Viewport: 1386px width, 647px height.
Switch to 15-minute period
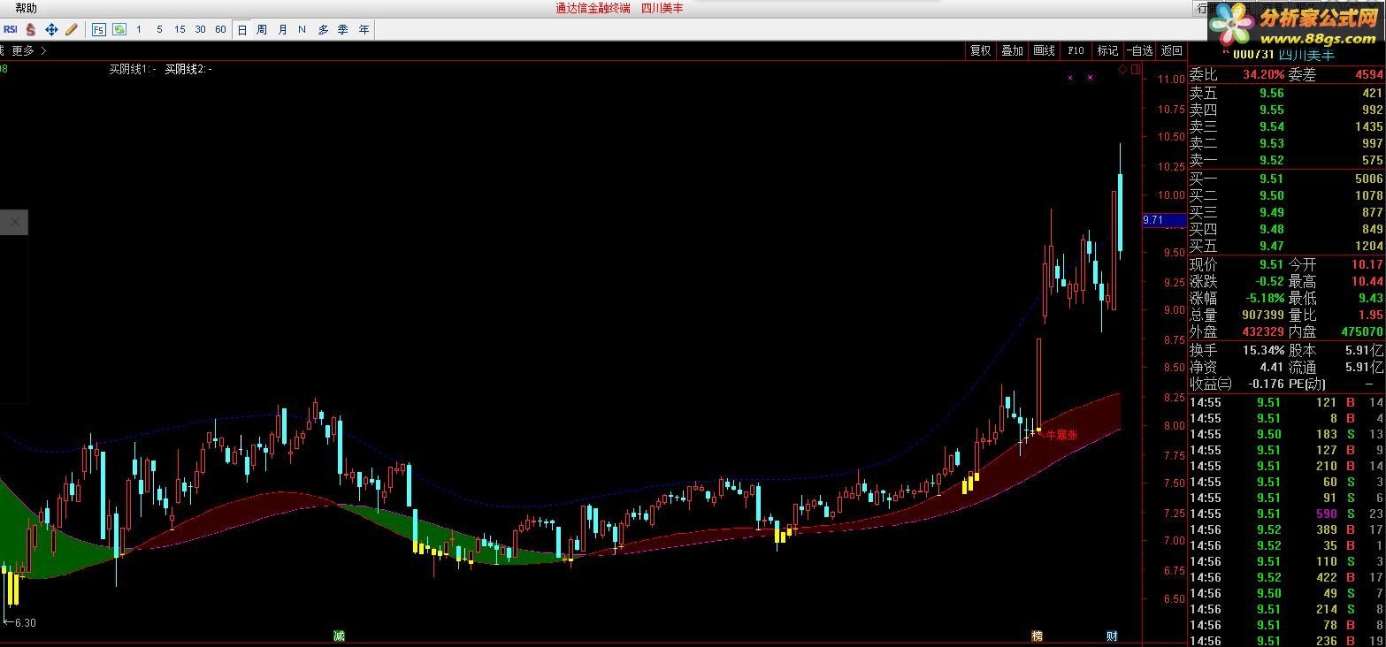pyautogui.click(x=180, y=29)
